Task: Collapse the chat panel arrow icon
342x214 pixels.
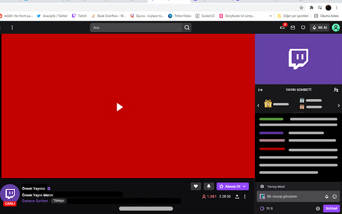Action: [x=260, y=90]
